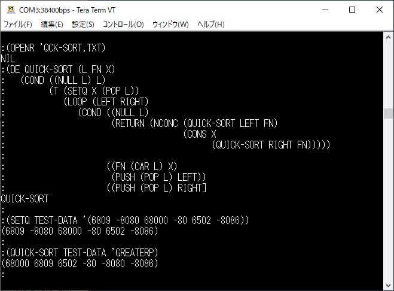
Task: Click the window title COM3:38400bps - Tera Term VT
Action: pyautogui.click(x=67, y=10)
